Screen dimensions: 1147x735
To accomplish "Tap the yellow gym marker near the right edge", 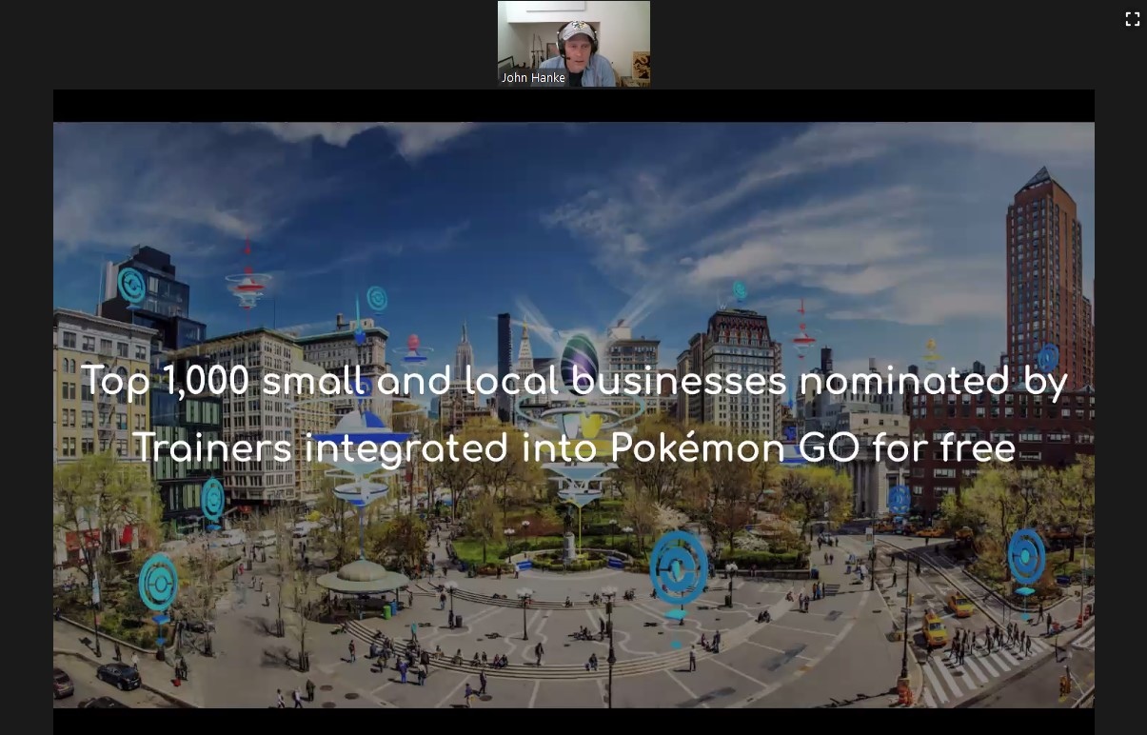I will point(932,353).
